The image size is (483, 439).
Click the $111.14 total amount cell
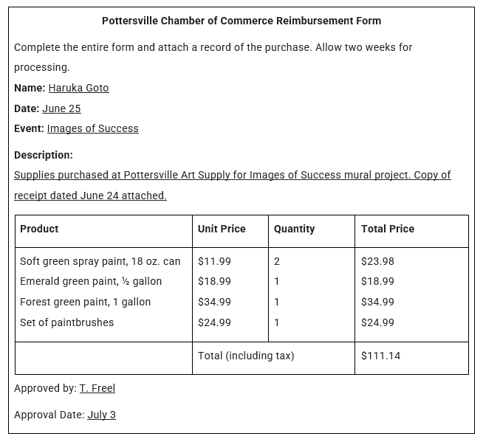coord(380,356)
